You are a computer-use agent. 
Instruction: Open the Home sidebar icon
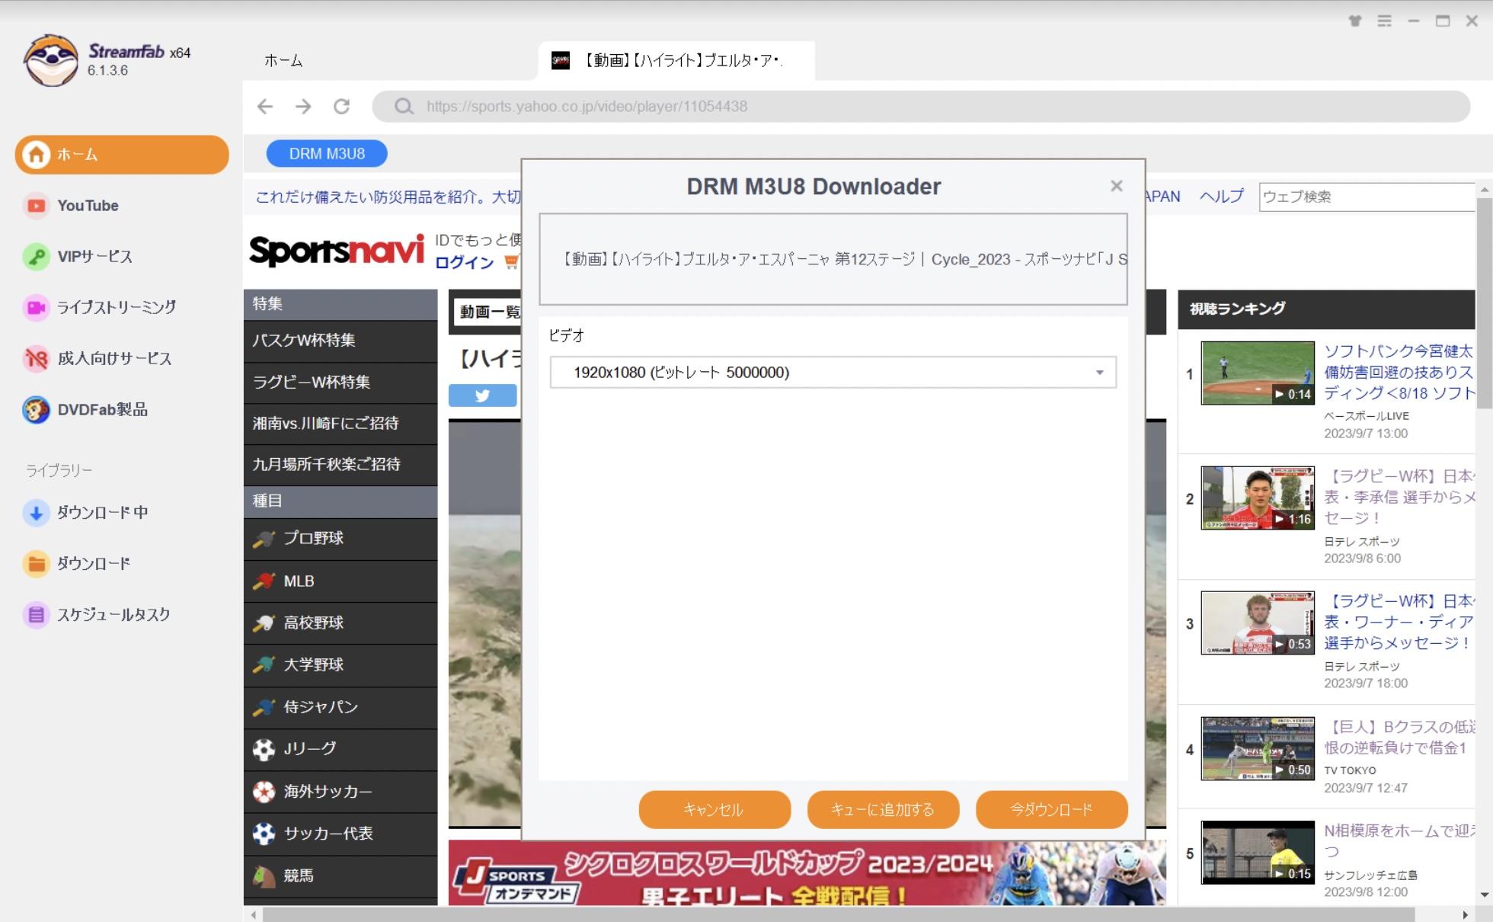36,155
